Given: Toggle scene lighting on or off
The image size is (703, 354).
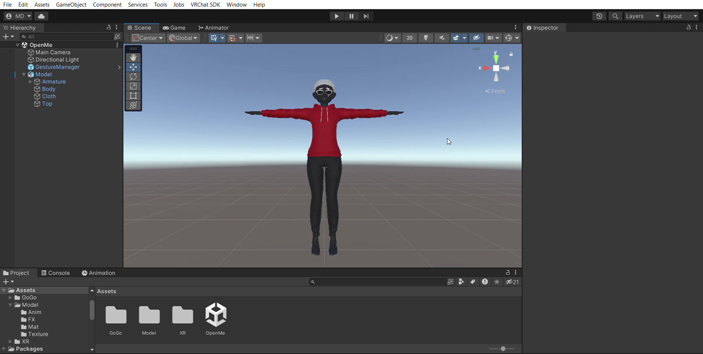Looking at the screenshot, I should click(x=426, y=38).
